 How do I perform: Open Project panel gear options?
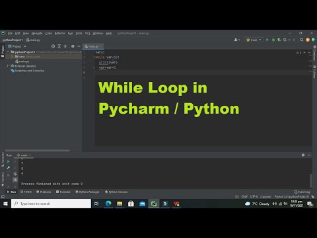73,46
